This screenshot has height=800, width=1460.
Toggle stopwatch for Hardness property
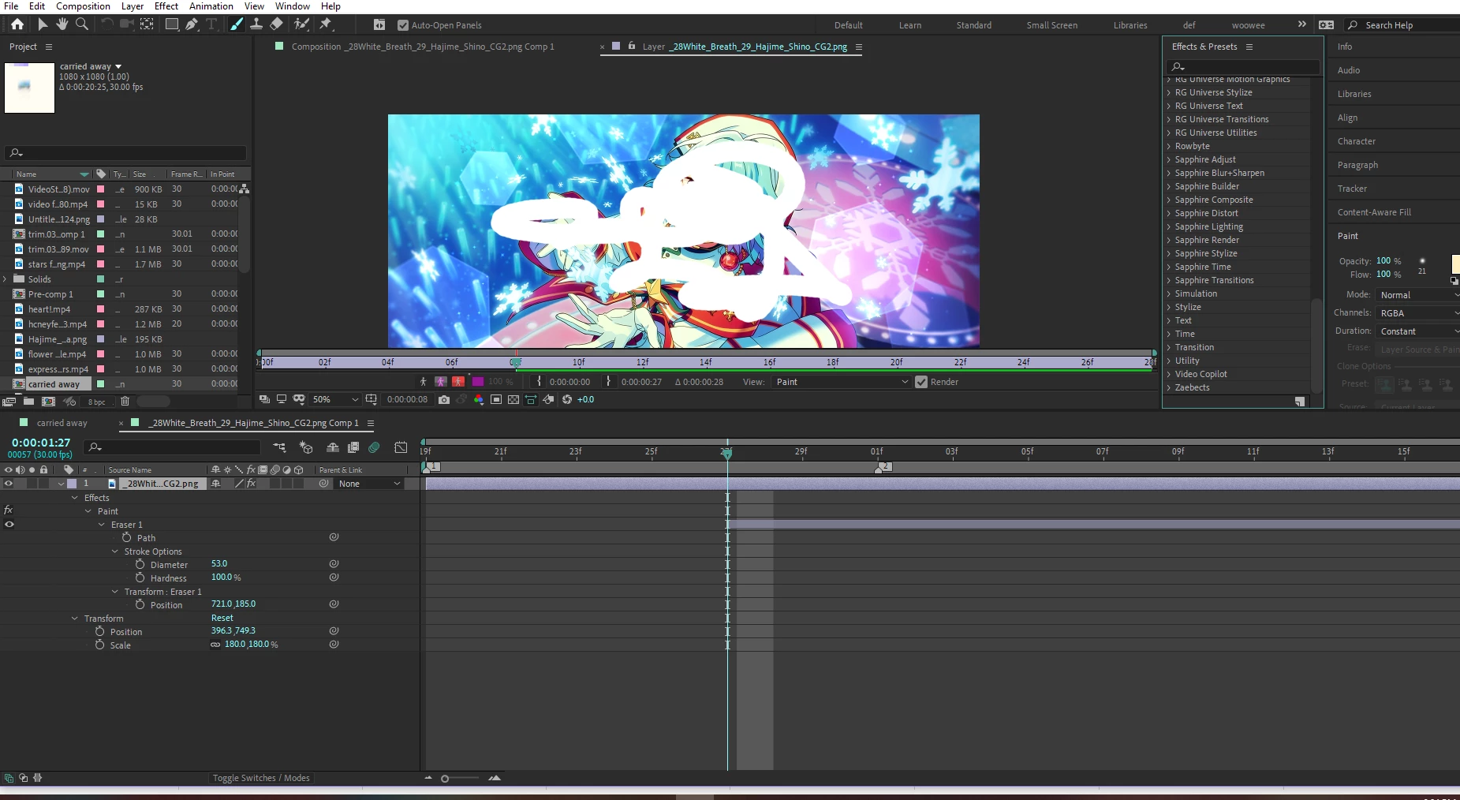tap(140, 578)
